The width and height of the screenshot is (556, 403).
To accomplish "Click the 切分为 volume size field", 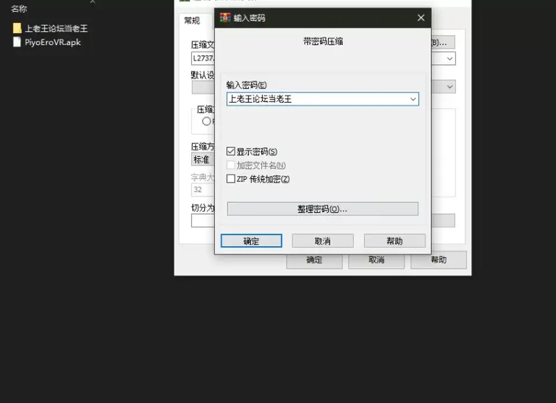I will [203, 221].
